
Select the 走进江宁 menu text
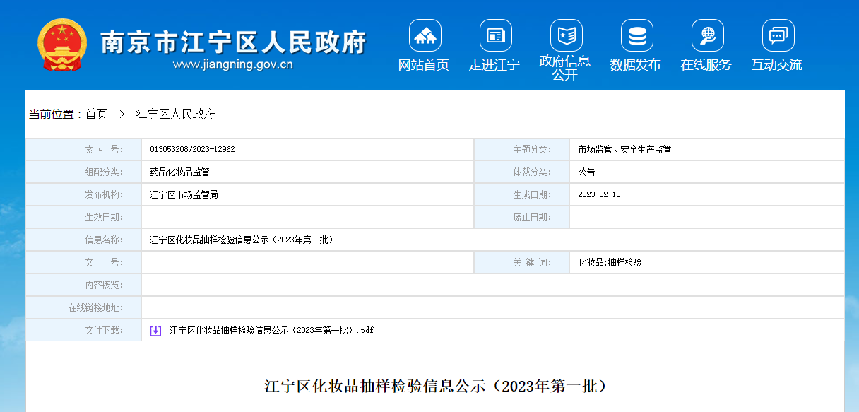point(494,65)
